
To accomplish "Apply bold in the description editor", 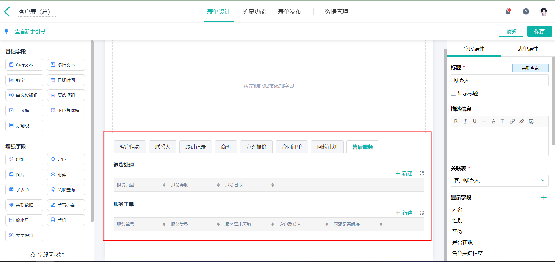I will 456,121.
